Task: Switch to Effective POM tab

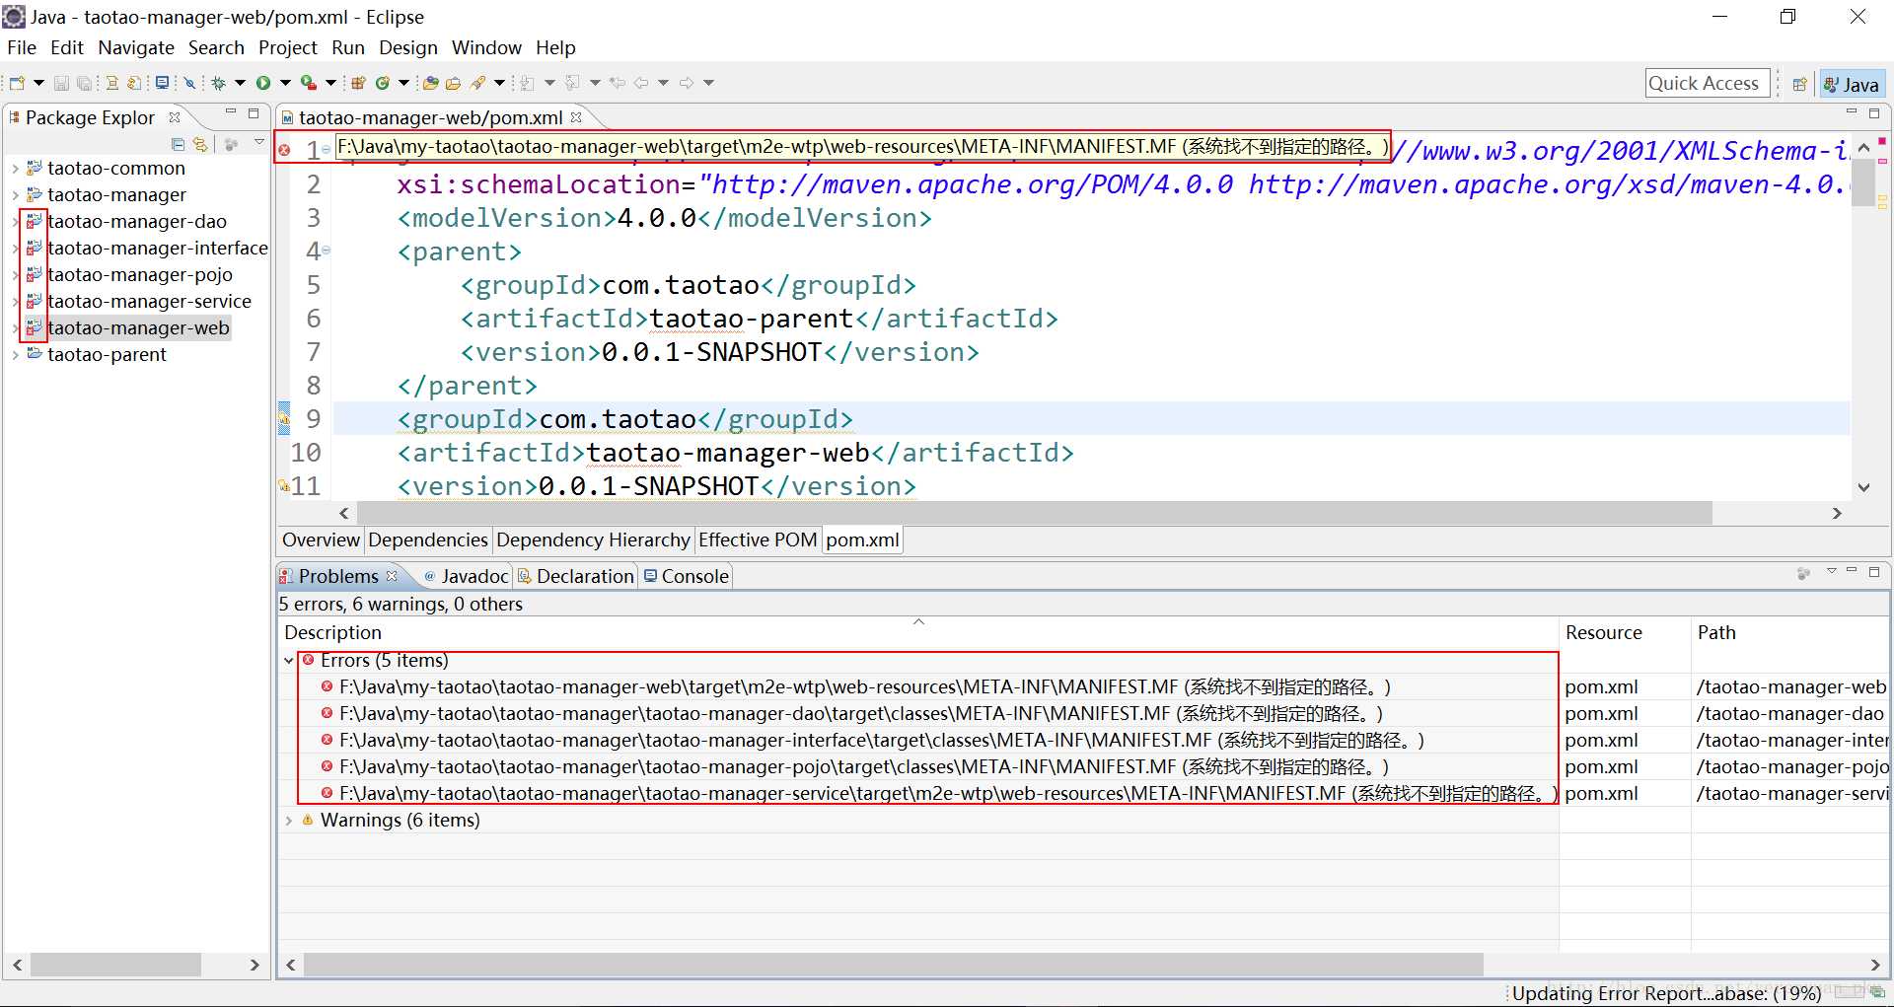Action: (758, 539)
